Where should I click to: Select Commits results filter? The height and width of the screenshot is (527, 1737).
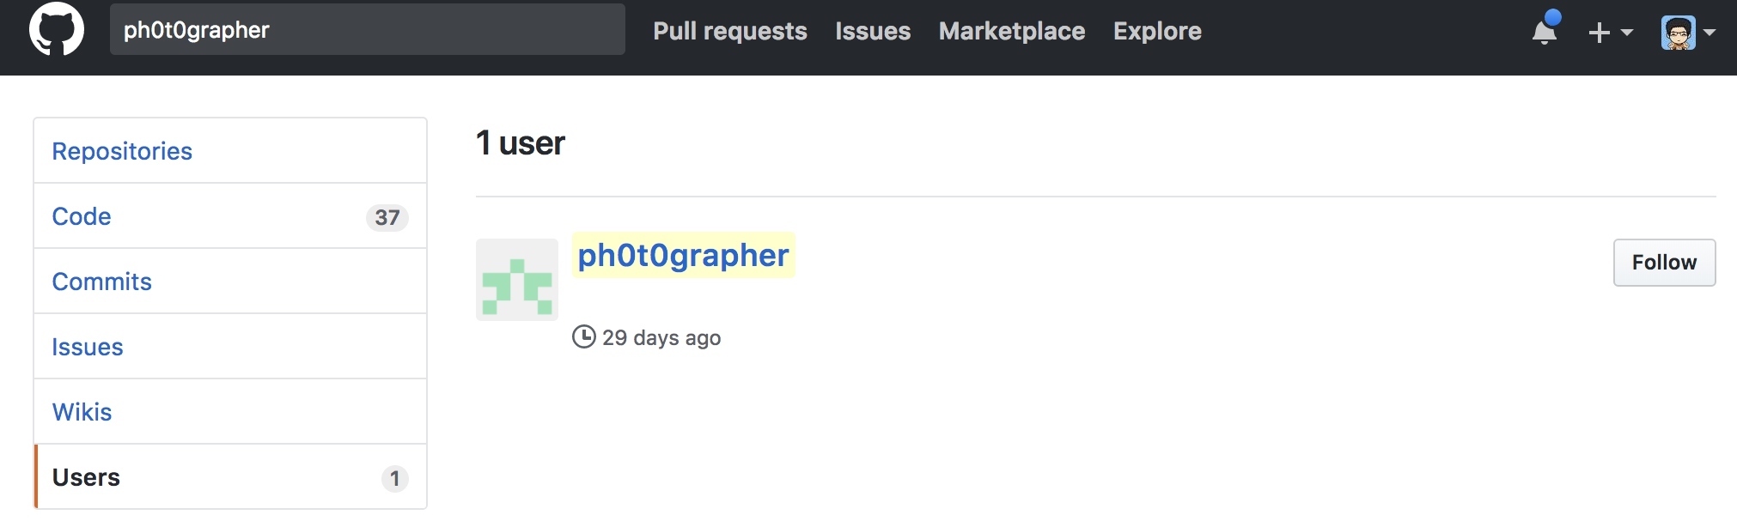(x=230, y=282)
